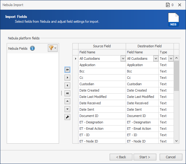Click the Source Field column header

click(102, 46)
